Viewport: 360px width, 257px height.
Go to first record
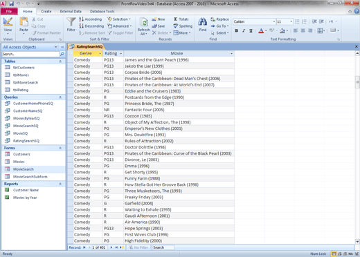point(84,247)
